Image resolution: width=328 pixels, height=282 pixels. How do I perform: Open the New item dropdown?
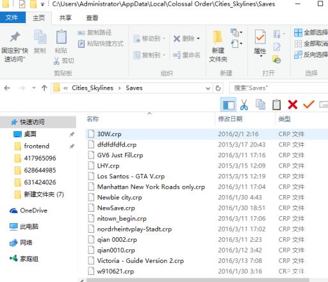(x=236, y=33)
